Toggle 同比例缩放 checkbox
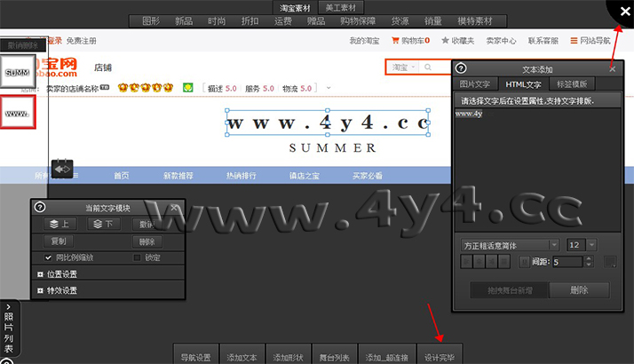Screen dimensions: 634x364 click(x=48, y=257)
